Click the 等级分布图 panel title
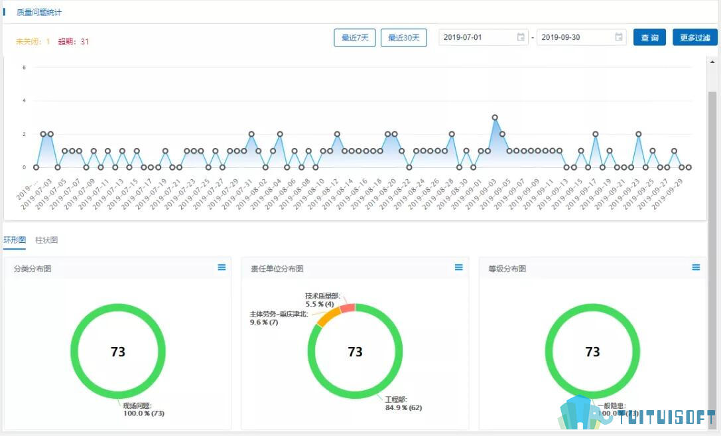 pos(507,269)
